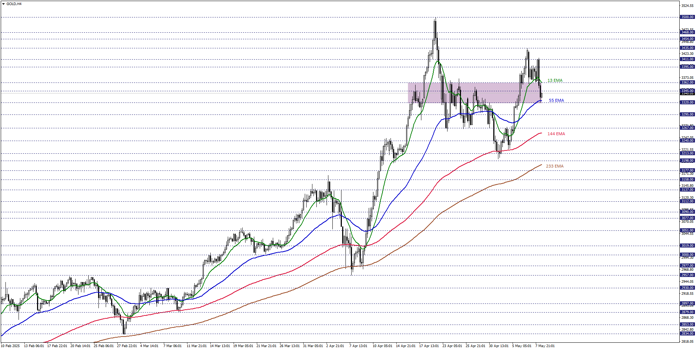Screen dimensions: 696x350
Task: Select the 3177.00 price level label
Action: point(687,170)
